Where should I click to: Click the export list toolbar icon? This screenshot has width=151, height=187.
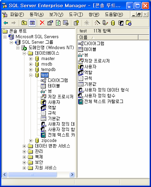pos(66,23)
